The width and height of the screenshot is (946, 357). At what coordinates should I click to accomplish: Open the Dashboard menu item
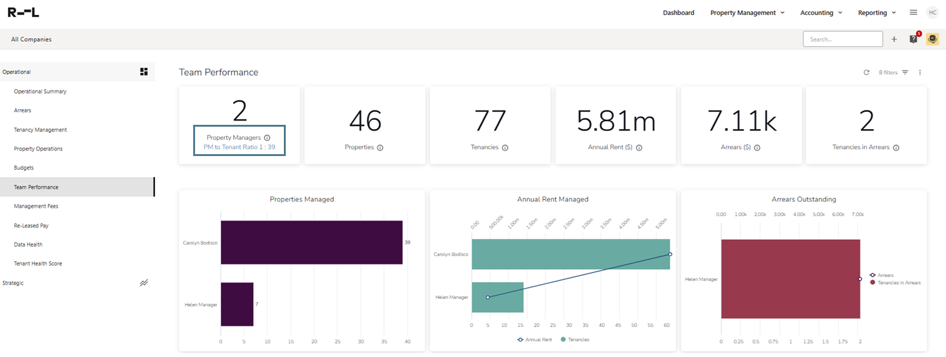coord(678,12)
